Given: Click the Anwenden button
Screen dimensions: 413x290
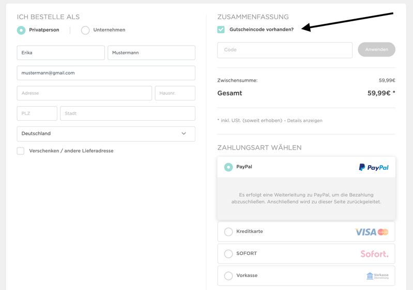Looking at the screenshot, I should click(x=376, y=49).
